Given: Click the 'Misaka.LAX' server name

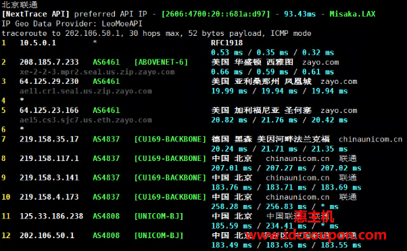Looking at the screenshot, I should [x=352, y=14].
